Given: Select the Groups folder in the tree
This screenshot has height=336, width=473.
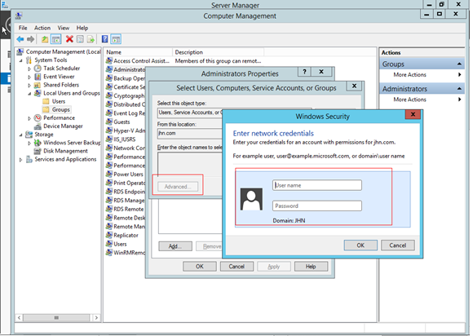Looking at the screenshot, I should pyautogui.click(x=61, y=109).
